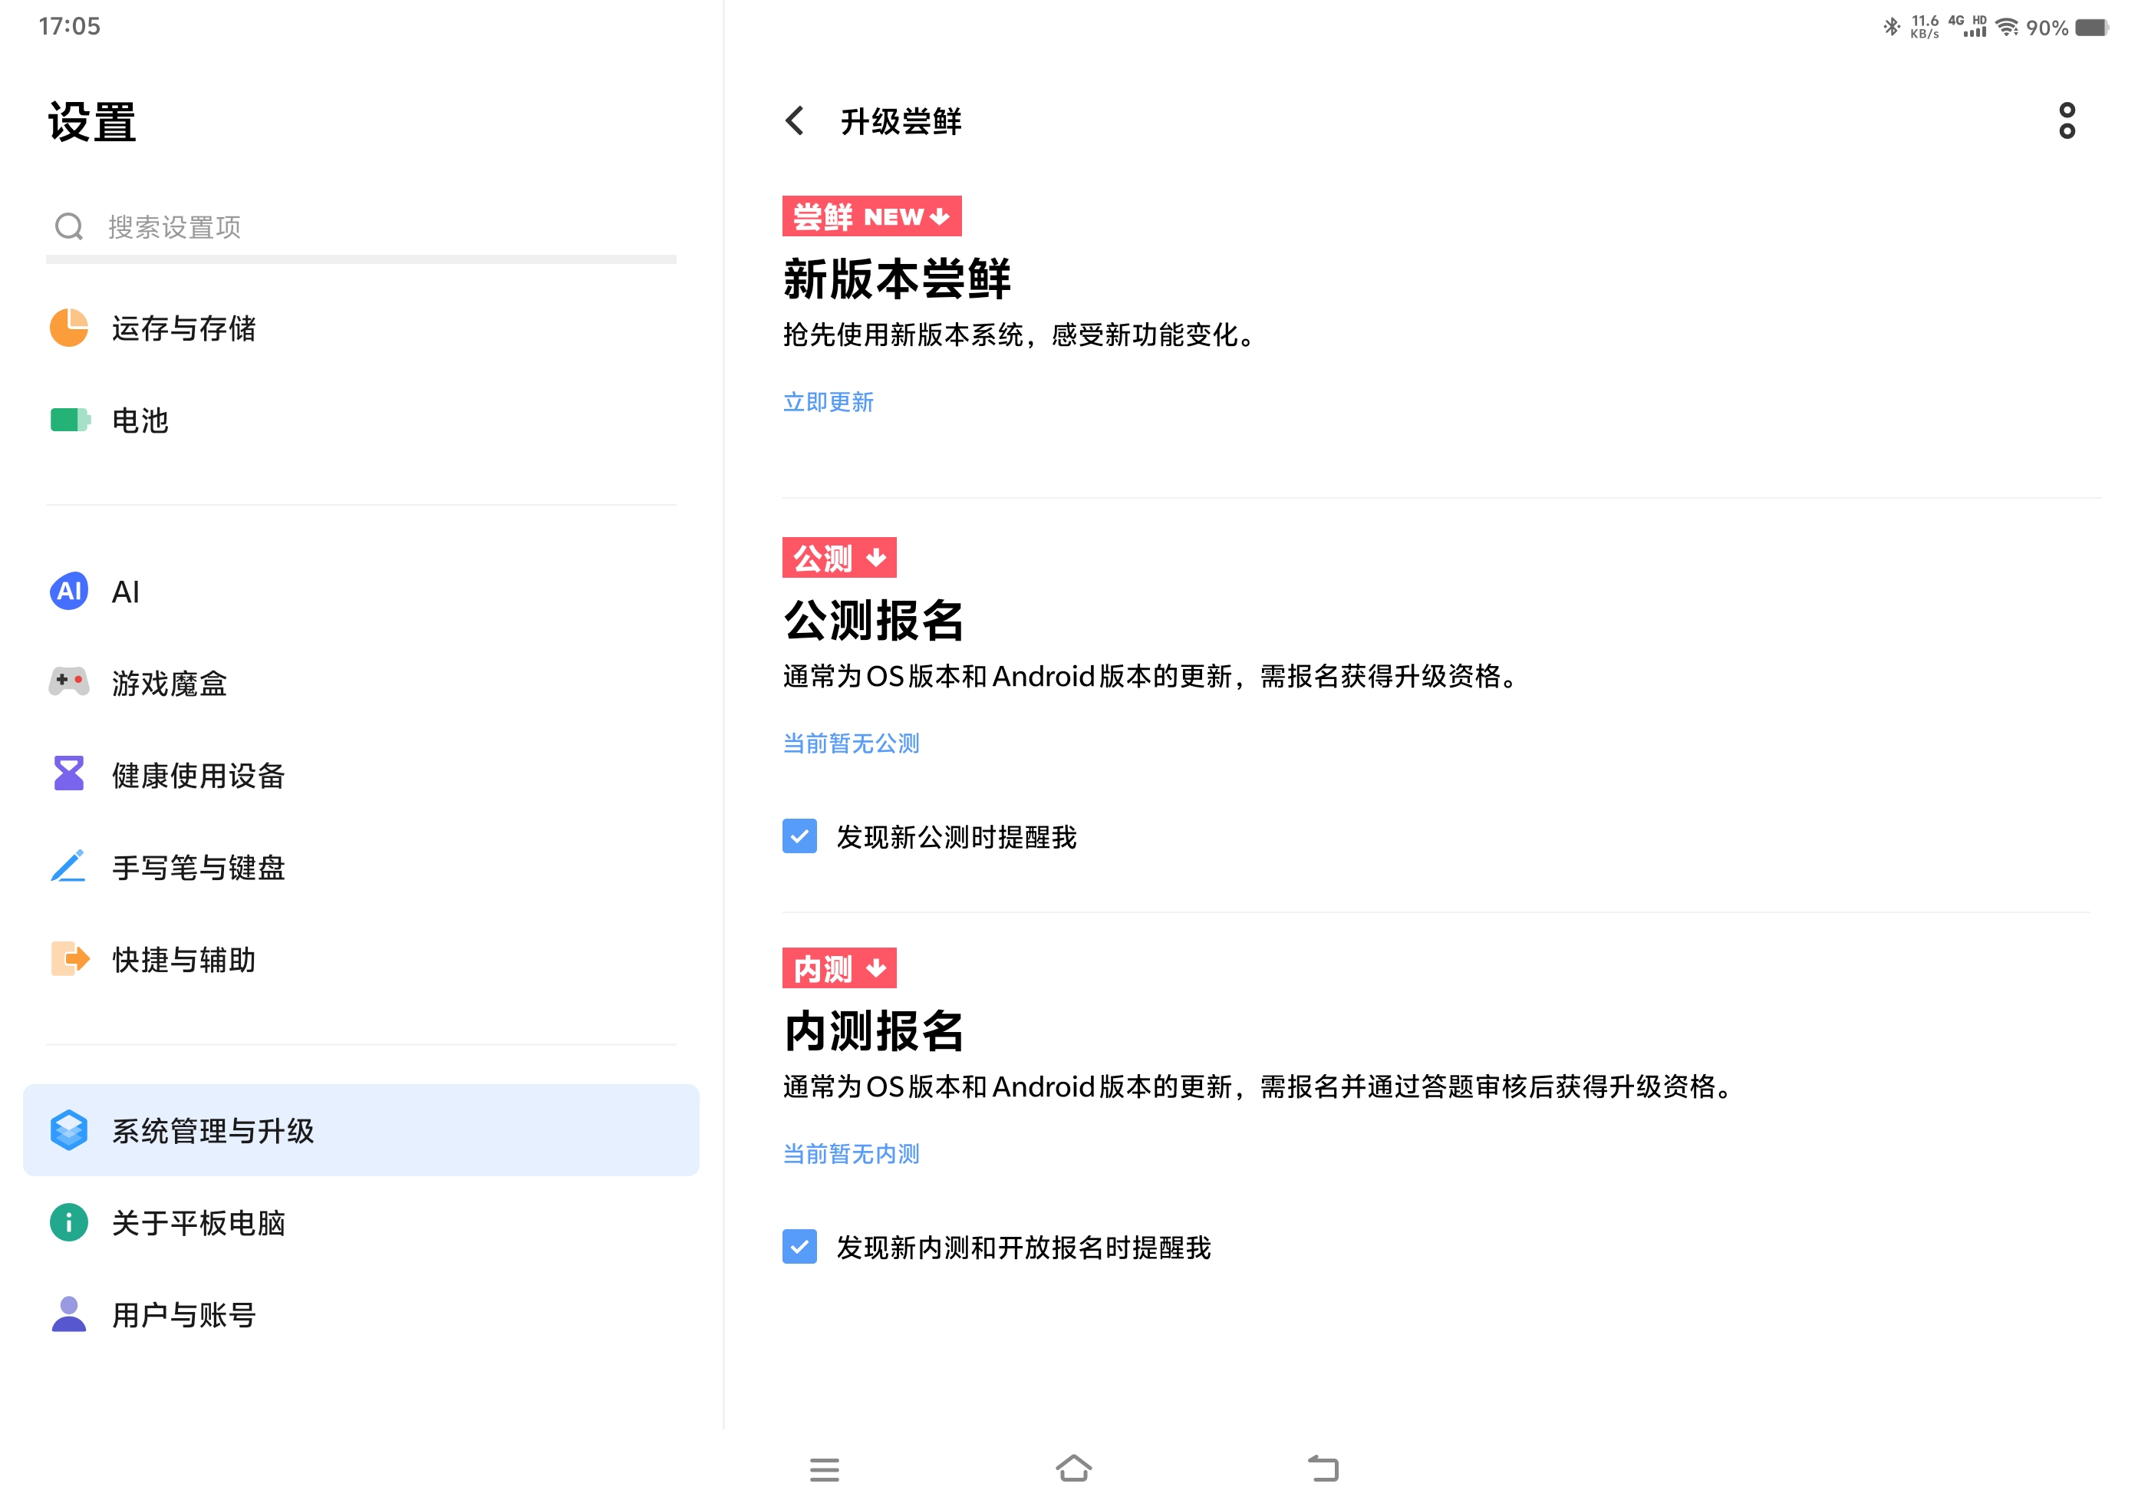2148x1510 pixels.
Task: Open the green 电池 battery icon
Action: pyautogui.click(x=69, y=420)
